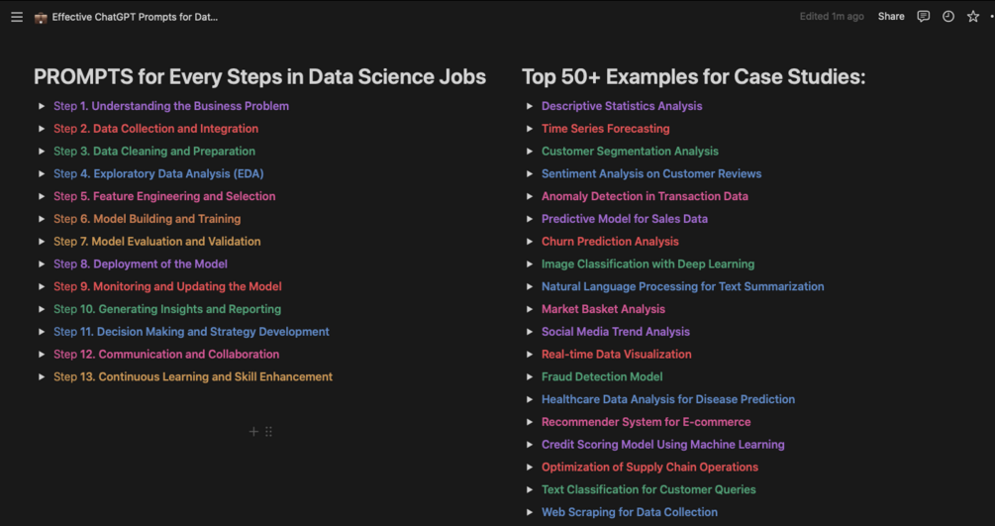
Task: View page history clock icon
Action: coord(948,17)
